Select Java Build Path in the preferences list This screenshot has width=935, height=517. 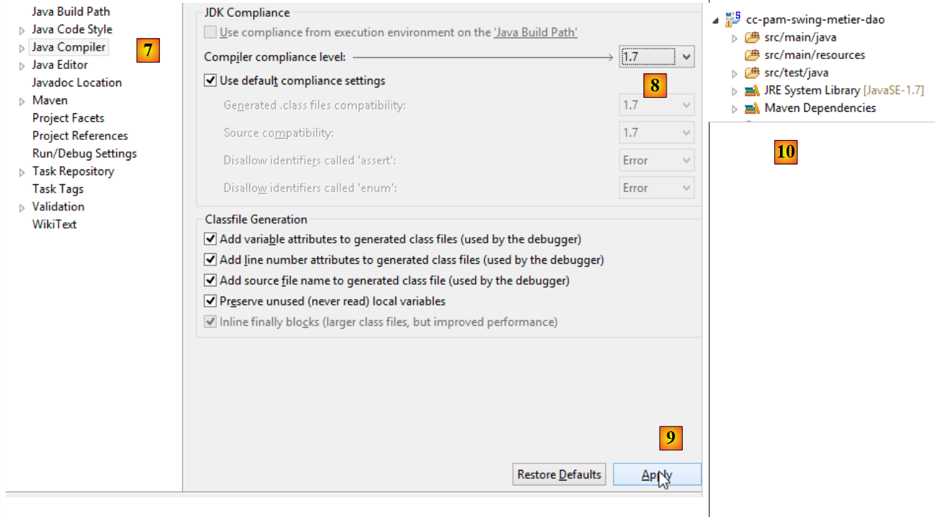pos(70,12)
